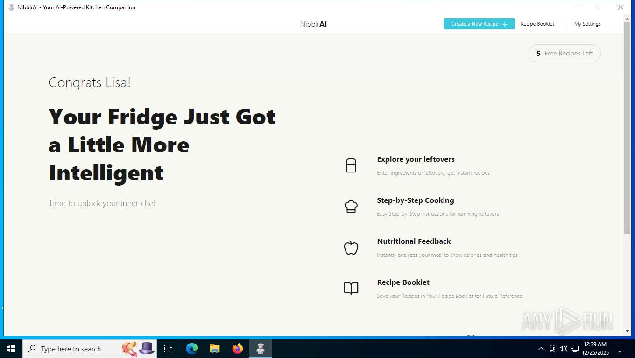The height and width of the screenshot is (358, 635).
Task: Open the notification center icon
Action: coord(620,349)
